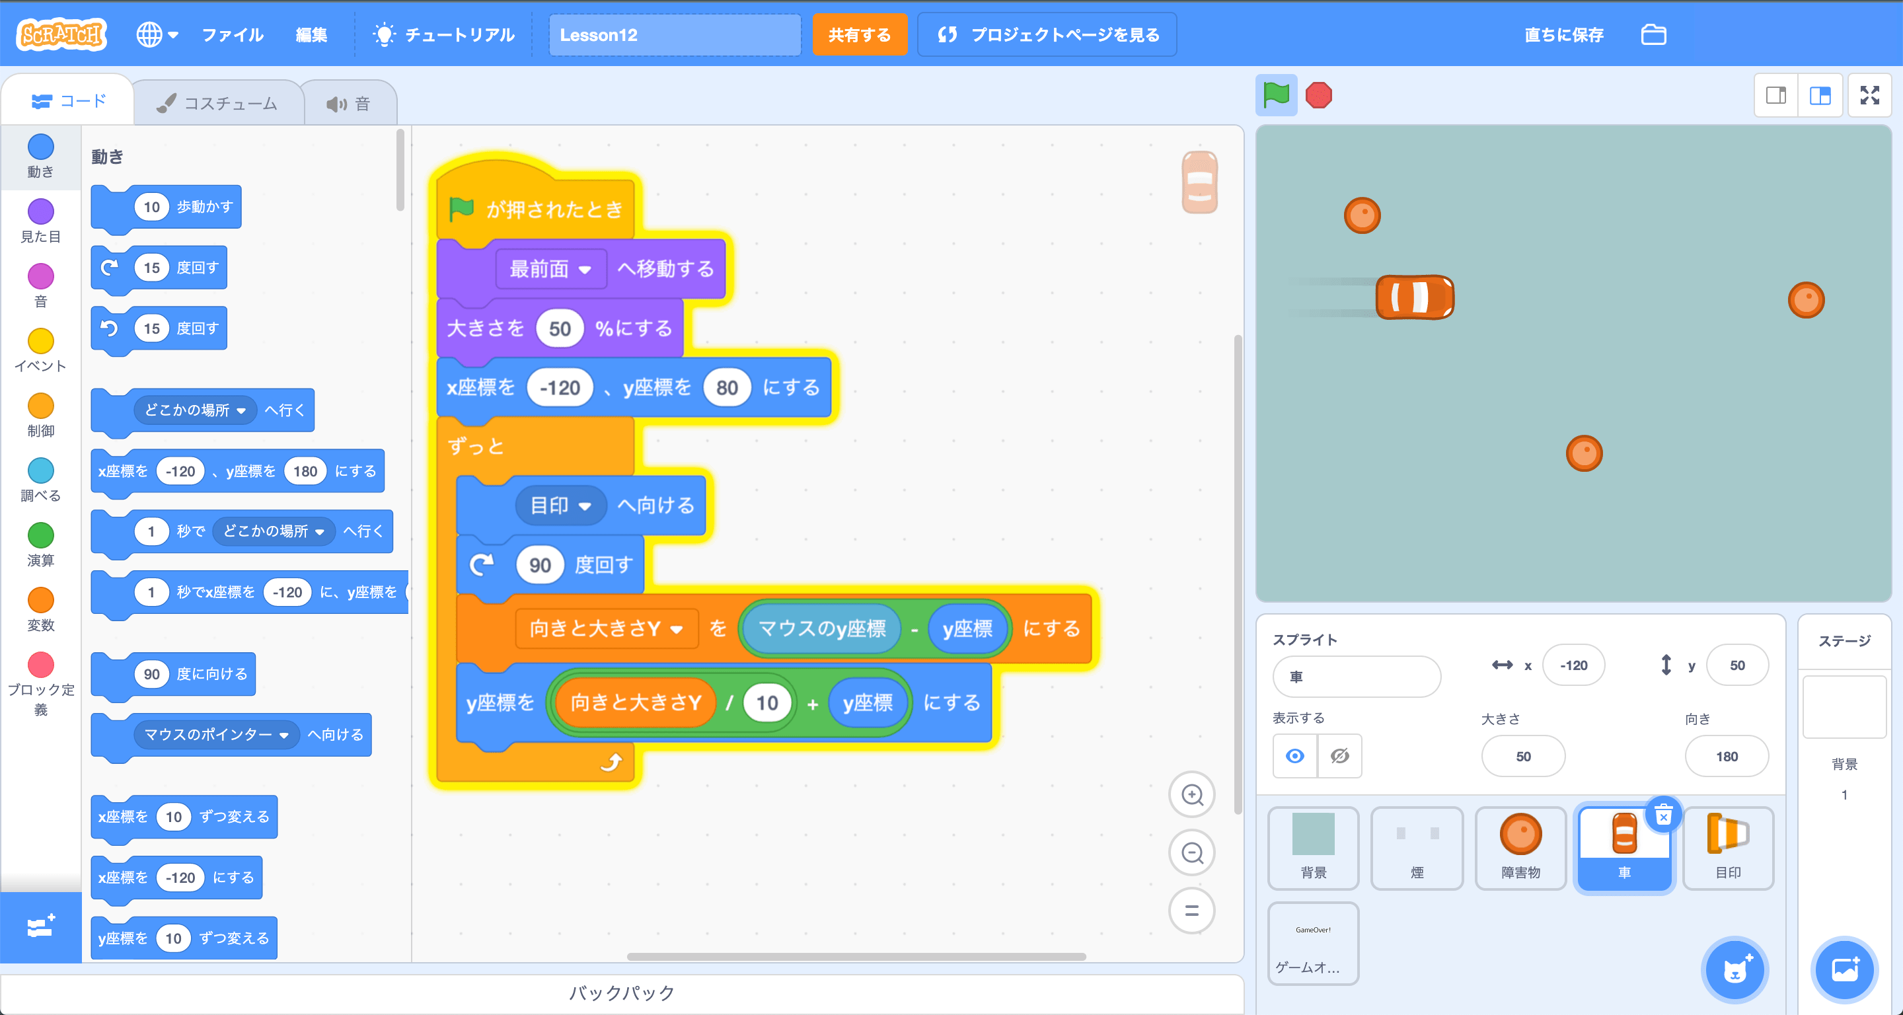Show the sprite with eye icon
Screen dimensions: 1903x1015
click(1295, 756)
